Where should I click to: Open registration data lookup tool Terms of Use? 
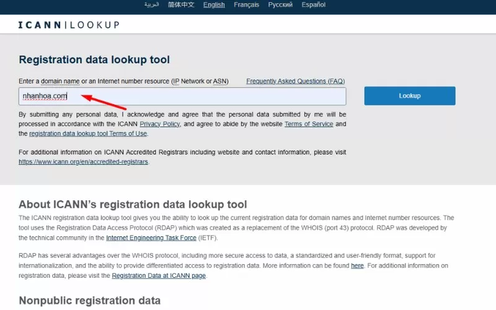(x=88, y=133)
